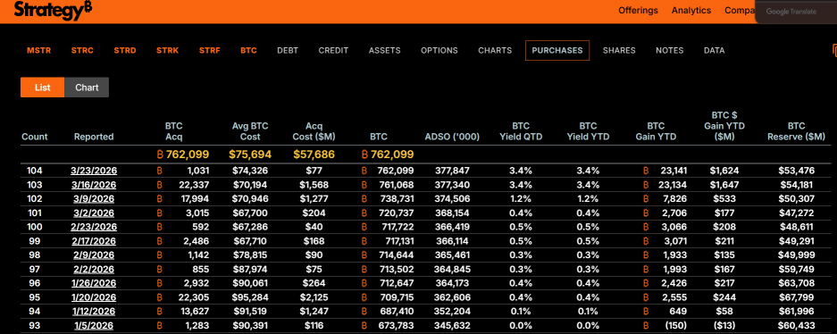Click the BTC Reserve ($M) column header
Image resolution: width=837 pixels, height=334 pixels.
click(x=797, y=131)
